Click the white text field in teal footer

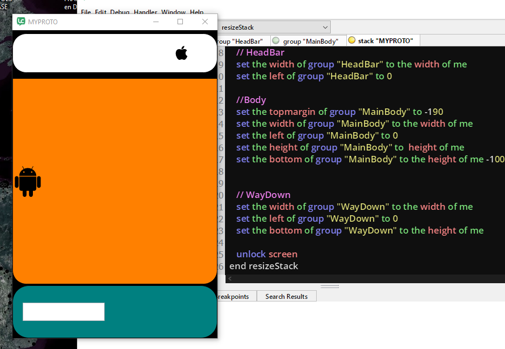tap(63, 312)
